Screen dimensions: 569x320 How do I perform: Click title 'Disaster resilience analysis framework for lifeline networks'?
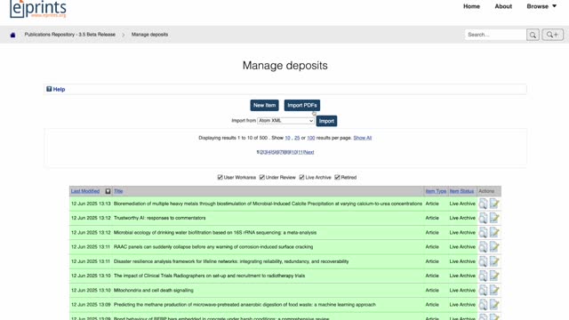[231, 261]
